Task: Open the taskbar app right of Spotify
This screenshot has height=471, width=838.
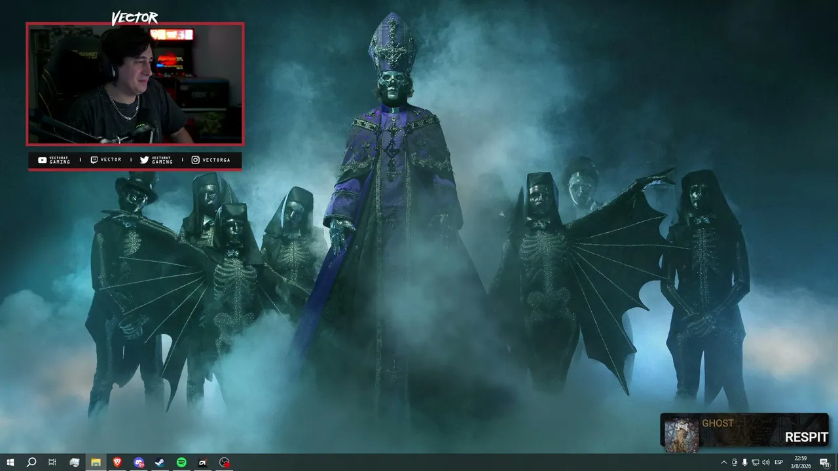Action: (203, 462)
